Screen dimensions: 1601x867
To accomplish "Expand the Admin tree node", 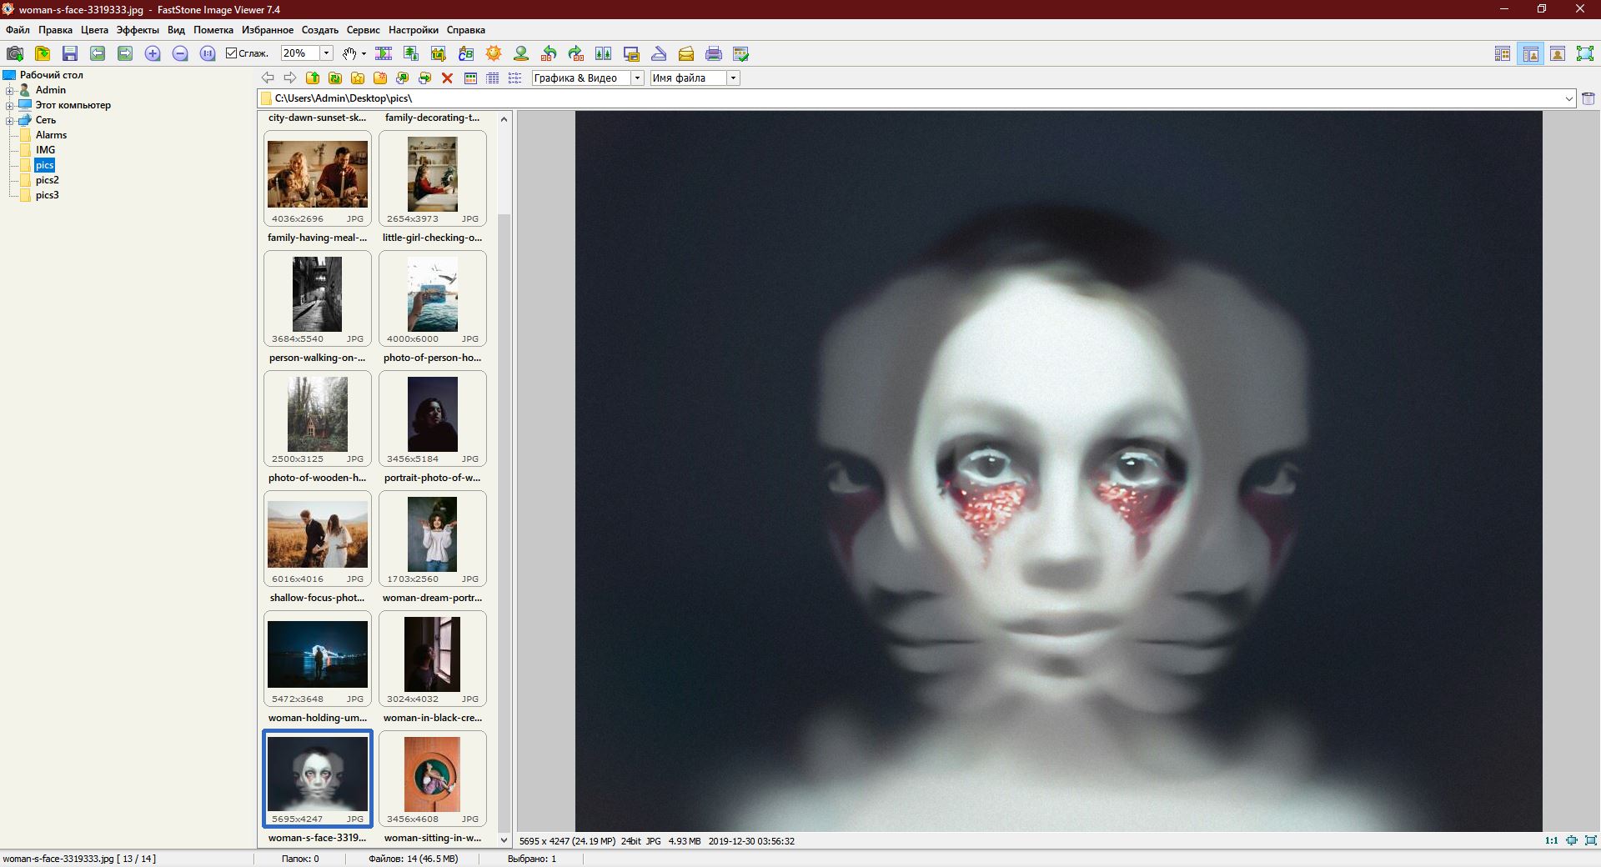I will (10, 90).
